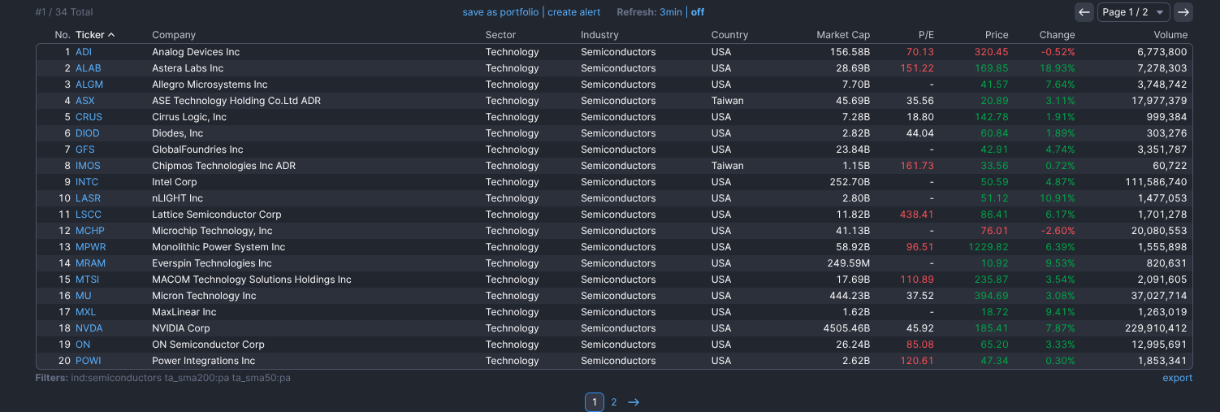Sort by P/E column header
The height and width of the screenshot is (412, 1220).
(x=926, y=35)
